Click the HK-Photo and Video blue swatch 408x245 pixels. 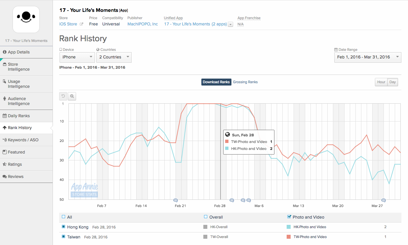(x=289, y=227)
